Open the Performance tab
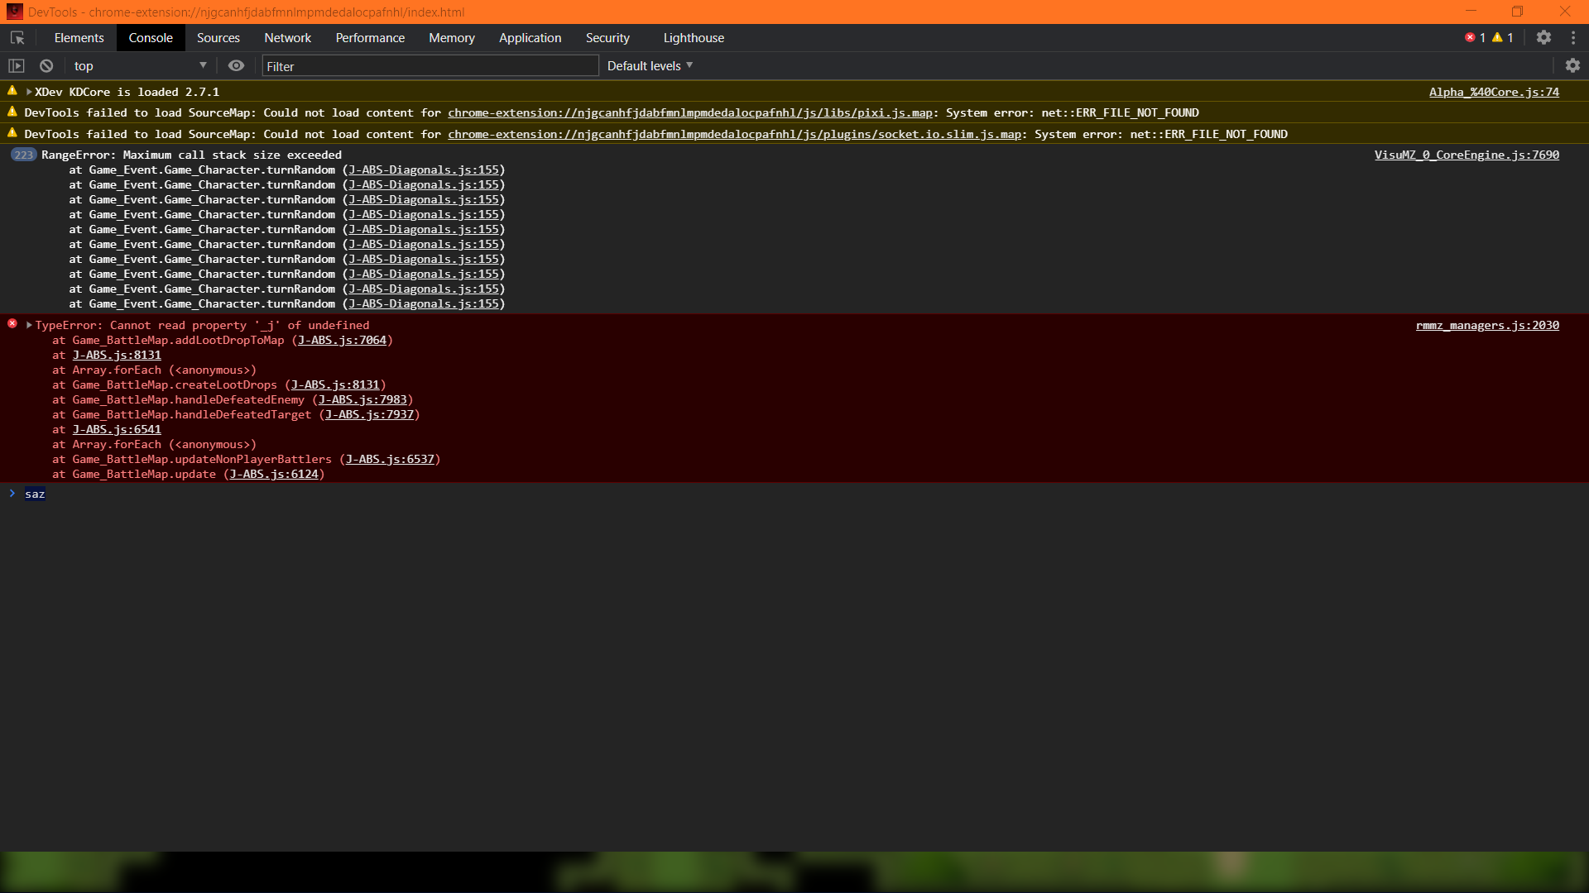The image size is (1589, 893). (x=370, y=38)
